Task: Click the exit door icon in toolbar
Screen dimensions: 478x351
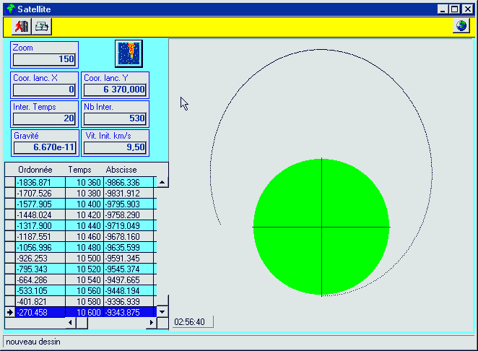Action: [x=21, y=27]
